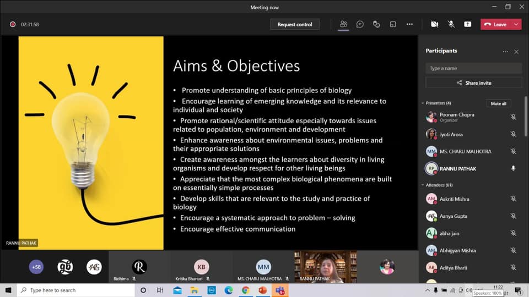Screen dimensions: 529x297
Task: Unmute the microphone in meeting toolbar
Action: click(451, 24)
